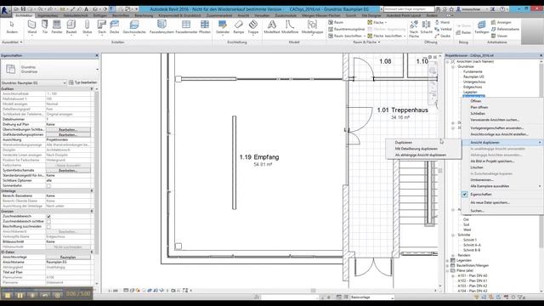Collapse the Grundrisse tree node

click(453, 66)
